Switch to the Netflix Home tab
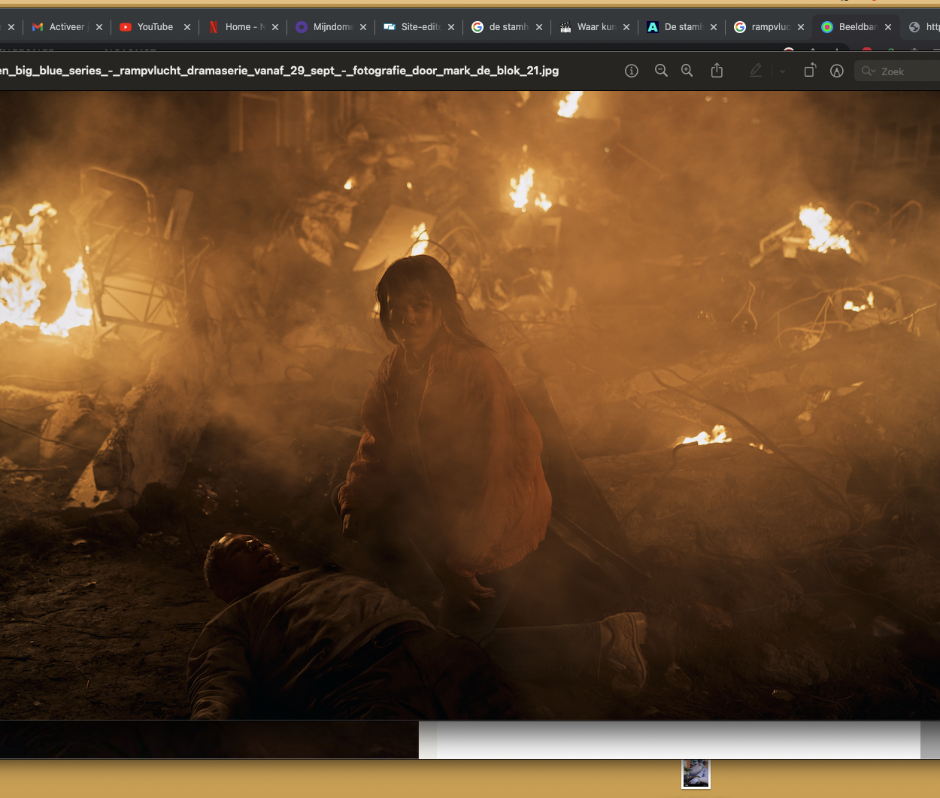Viewport: 940px width, 798px height. [x=243, y=27]
